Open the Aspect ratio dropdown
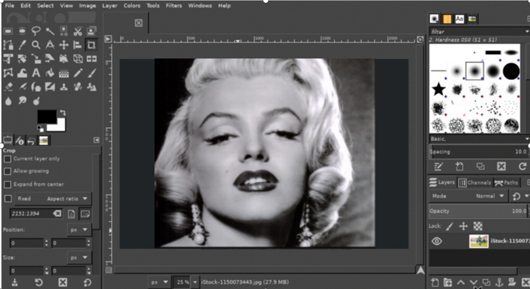 coord(68,198)
